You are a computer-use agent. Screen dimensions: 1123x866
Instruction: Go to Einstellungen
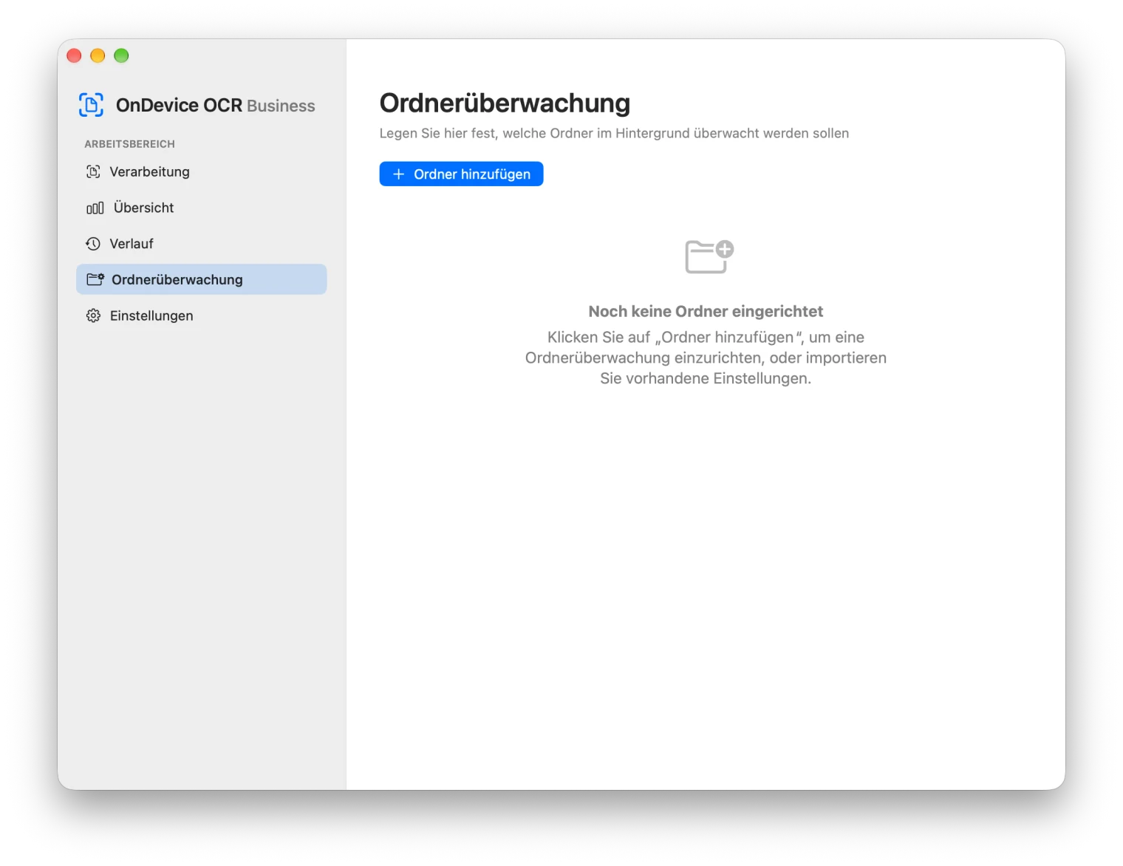pos(202,316)
